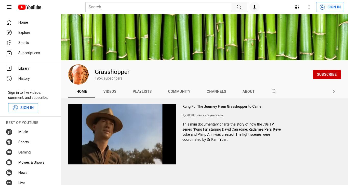
Task: Open the Playlists tab
Action: pos(142,91)
